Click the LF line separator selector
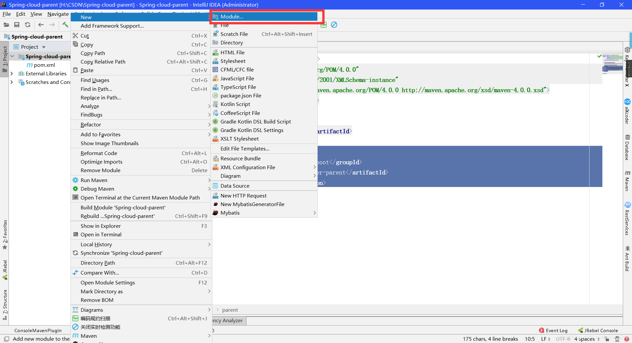Viewport: 632px width, 343px height. click(545, 339)
